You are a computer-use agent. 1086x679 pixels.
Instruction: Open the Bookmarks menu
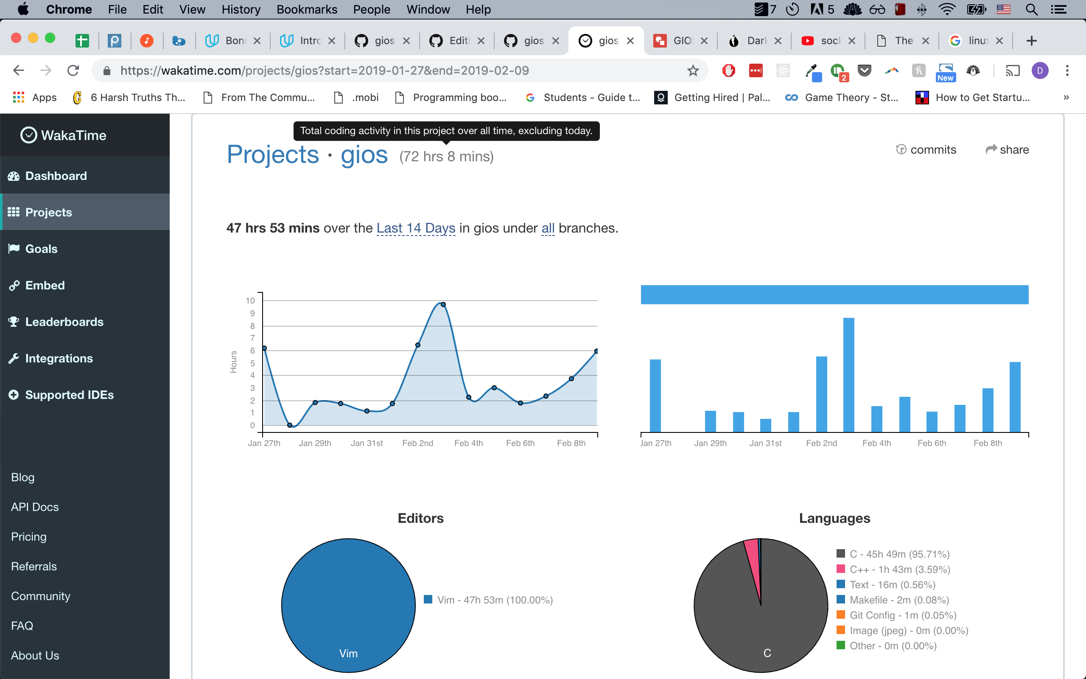[307, 9]
